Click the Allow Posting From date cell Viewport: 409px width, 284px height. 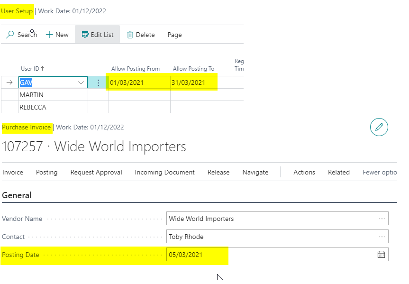click(x=139, y=82)
